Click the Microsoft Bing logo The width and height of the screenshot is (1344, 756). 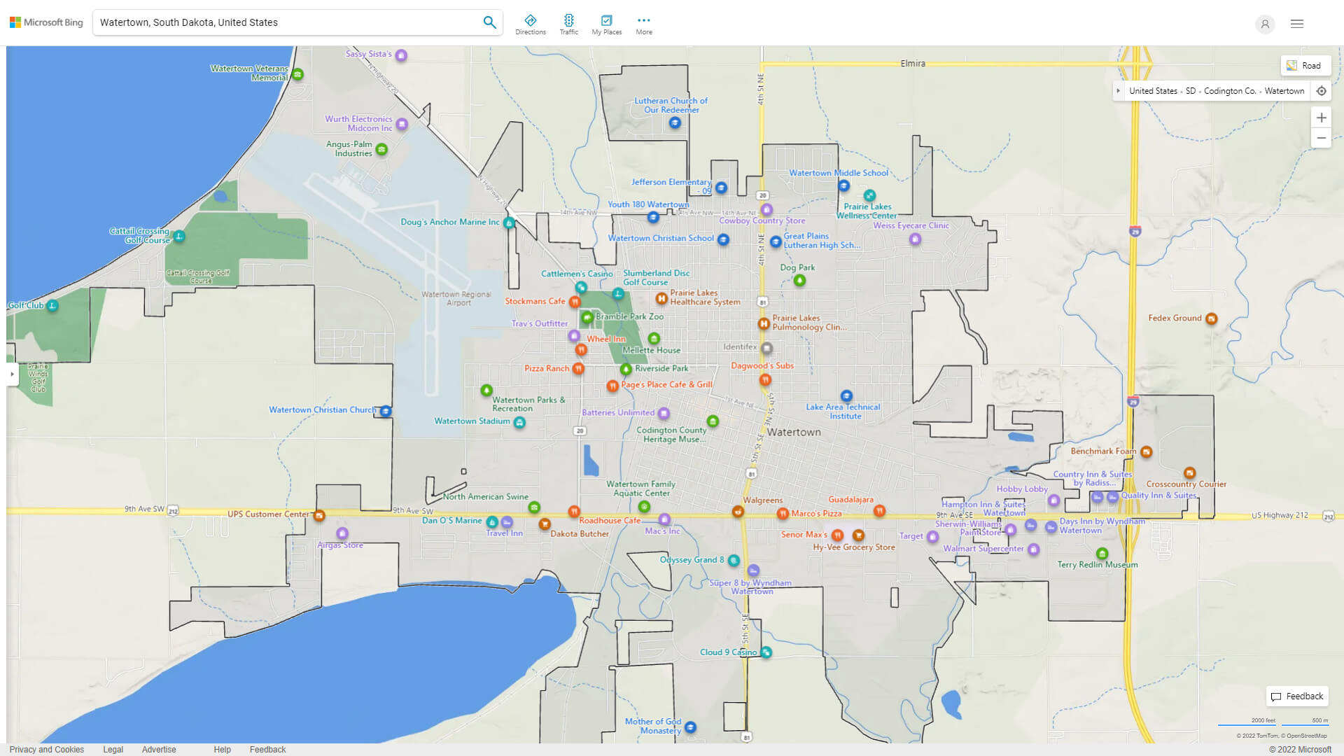pos(45,22)
